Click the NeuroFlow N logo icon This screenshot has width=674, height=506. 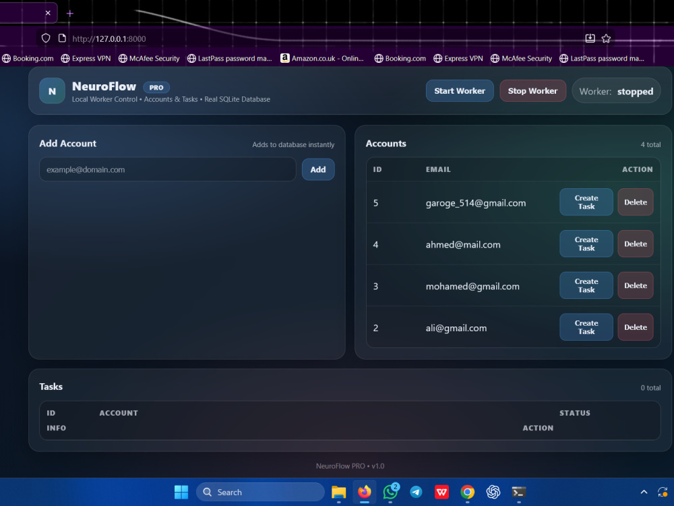(x=52, y=91)
